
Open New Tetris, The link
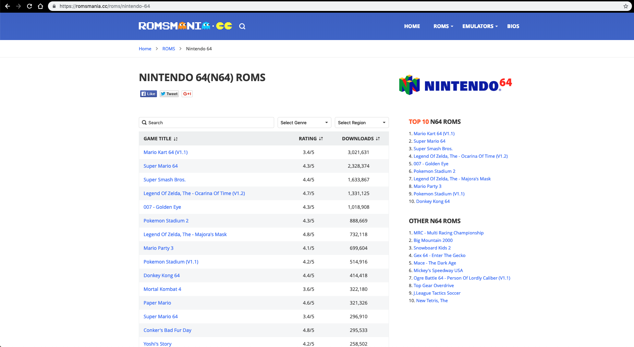click(x=432, y=300)
